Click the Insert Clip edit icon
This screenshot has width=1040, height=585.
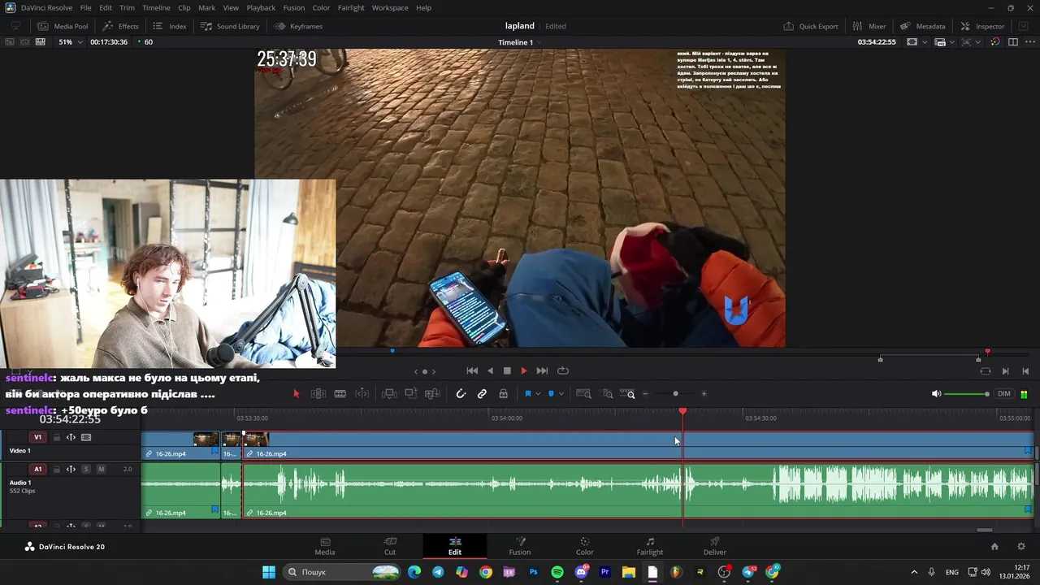[x=389, y=394]
